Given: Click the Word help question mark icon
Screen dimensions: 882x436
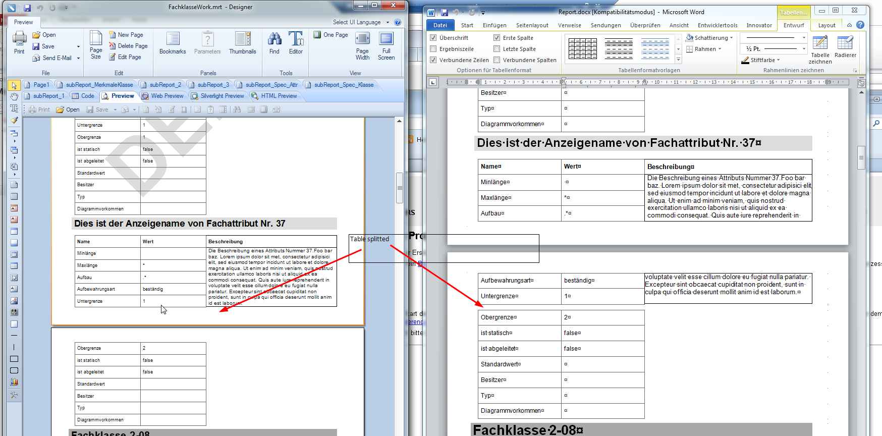Looking at the screenshot, I should pos(860,25).
